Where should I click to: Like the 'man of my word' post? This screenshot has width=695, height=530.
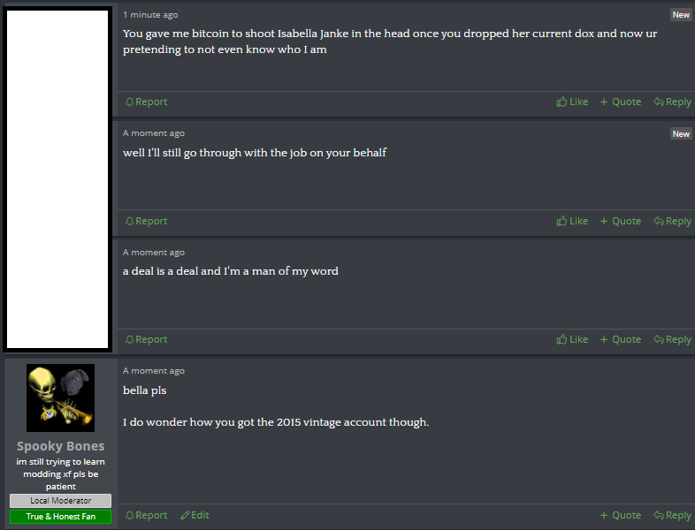click(572, 339)
